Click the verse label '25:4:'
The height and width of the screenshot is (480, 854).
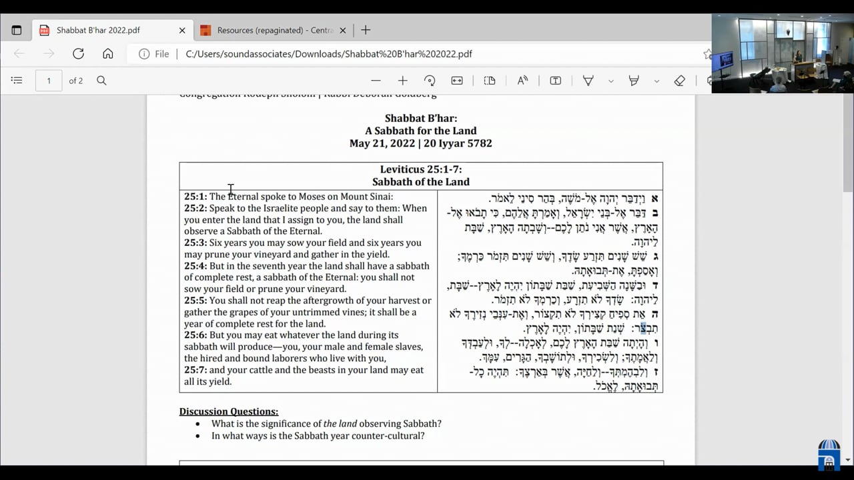coord(195,266)
